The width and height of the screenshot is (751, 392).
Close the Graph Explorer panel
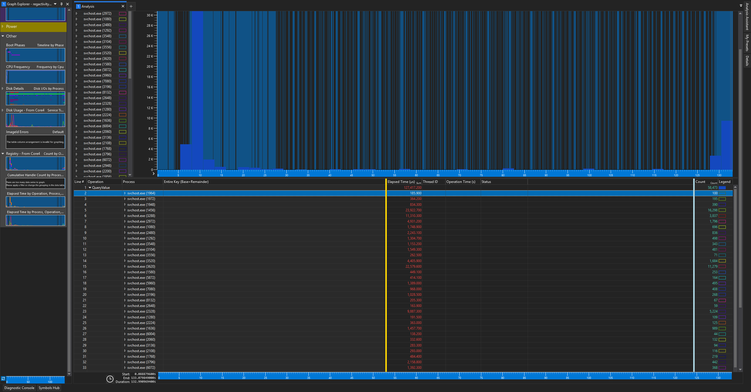(x=67, y=4)
